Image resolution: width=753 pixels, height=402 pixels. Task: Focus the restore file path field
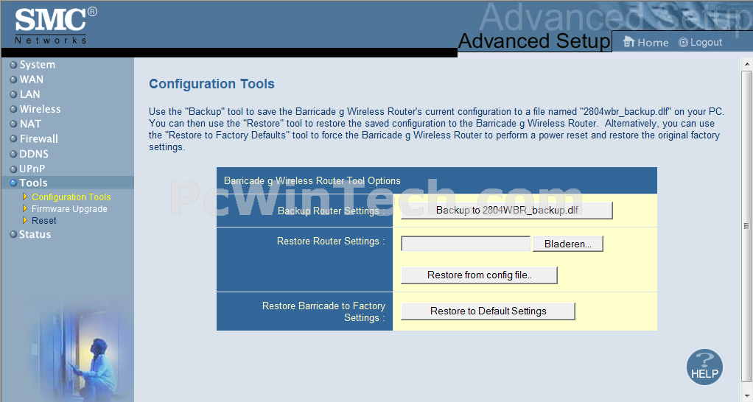point(466,244)
